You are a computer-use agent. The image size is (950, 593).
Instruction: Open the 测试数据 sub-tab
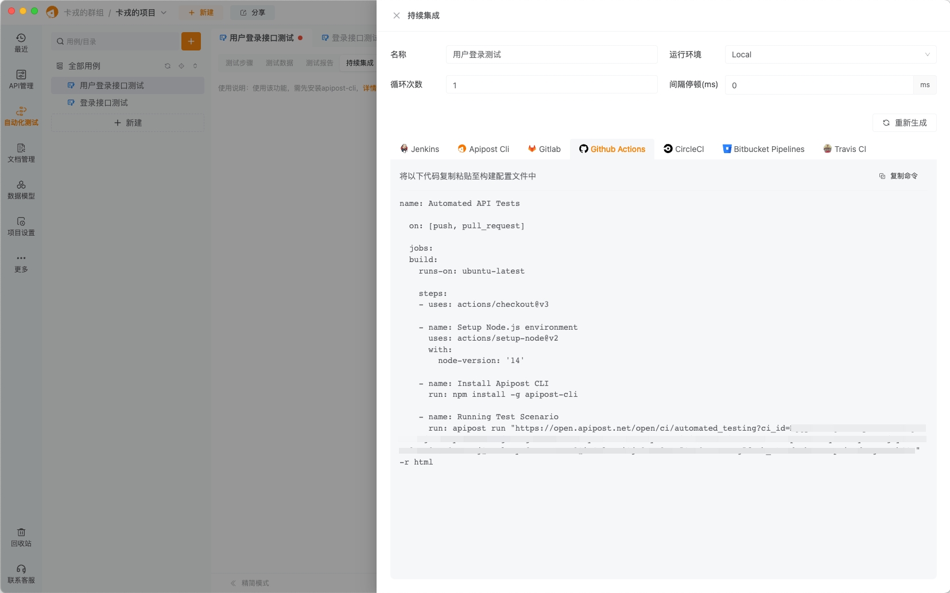(x=280, y=63)
